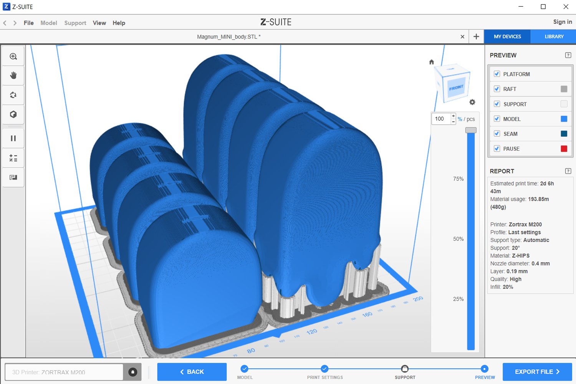Toggle the Support preview checkbox
The height and width of the screenshot is (384, 576).
(497, 104)
